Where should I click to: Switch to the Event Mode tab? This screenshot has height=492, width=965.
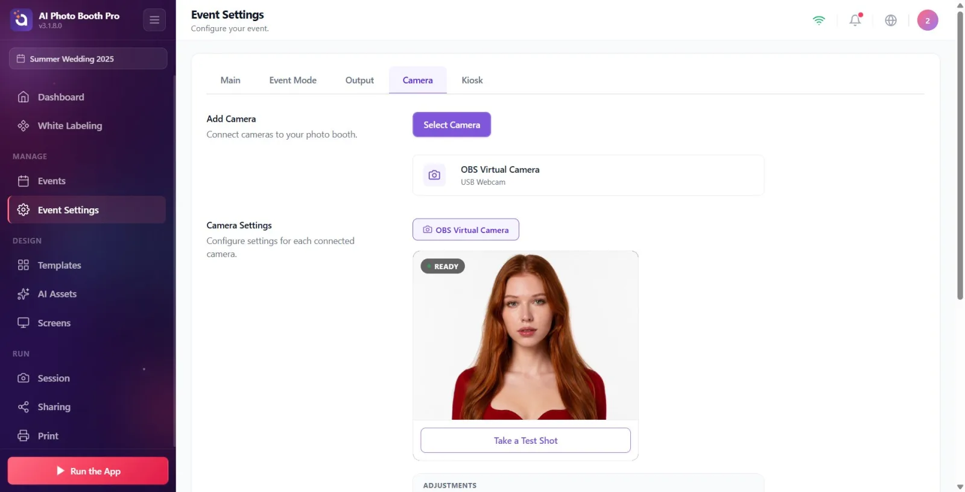click(x=293, y=80)
